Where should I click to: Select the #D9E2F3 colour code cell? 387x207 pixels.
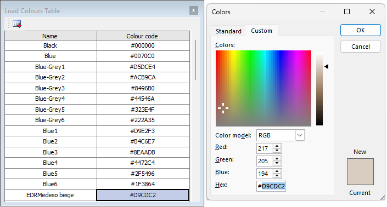[x=143, y=131]
